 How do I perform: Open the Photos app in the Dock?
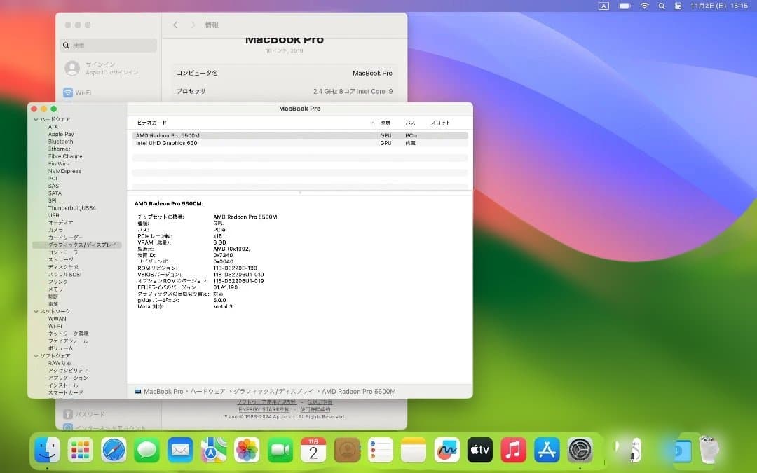(x=247, y=451)
